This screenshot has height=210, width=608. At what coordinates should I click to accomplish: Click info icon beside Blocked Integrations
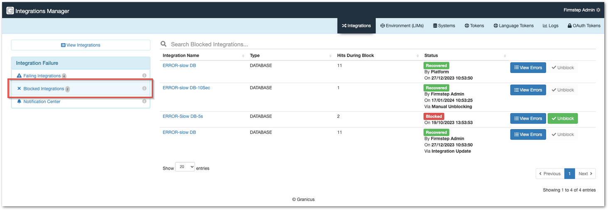144,88
